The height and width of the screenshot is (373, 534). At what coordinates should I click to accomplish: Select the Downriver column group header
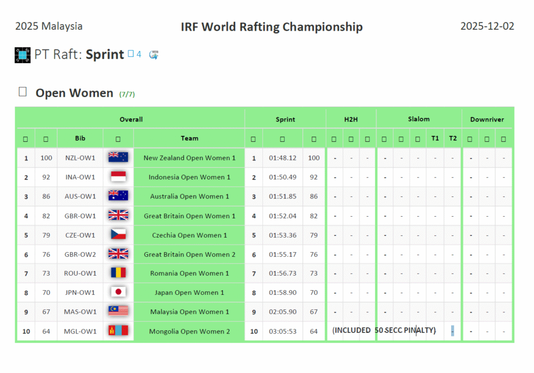tap(487, 119)
